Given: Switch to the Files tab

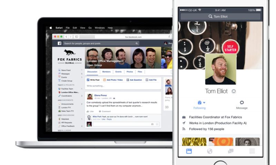Looking at the screenshot, I should pos(140,72).
